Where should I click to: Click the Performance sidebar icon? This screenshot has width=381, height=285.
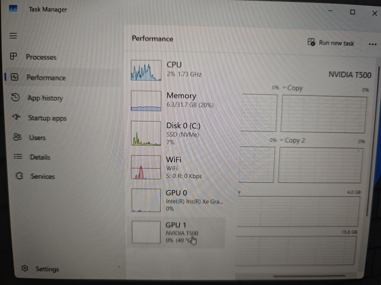[x=15, y=77]
